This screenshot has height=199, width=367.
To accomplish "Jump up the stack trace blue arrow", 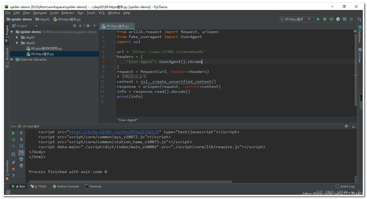I will pos(21,133).
